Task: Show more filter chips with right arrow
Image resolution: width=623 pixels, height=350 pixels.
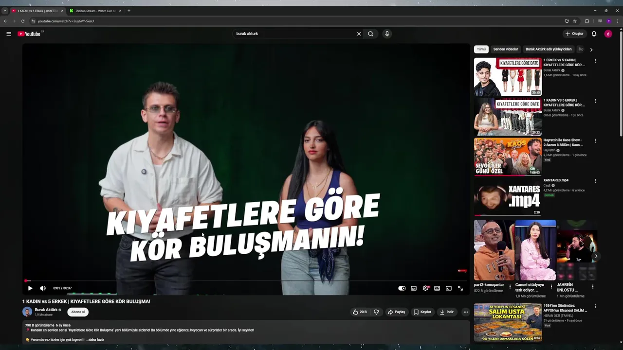Action: [x=591, y=50]
